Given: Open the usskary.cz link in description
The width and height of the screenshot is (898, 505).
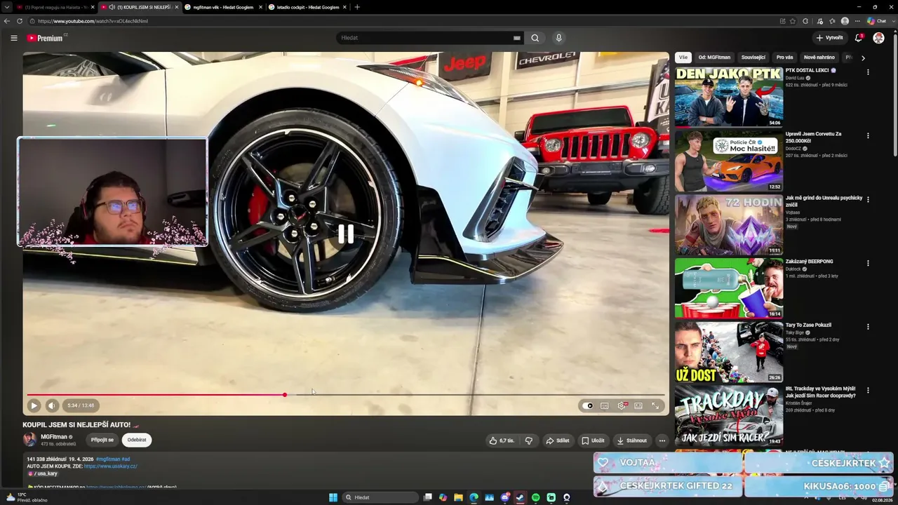Looking at the screenshot, I should point(110,466).
